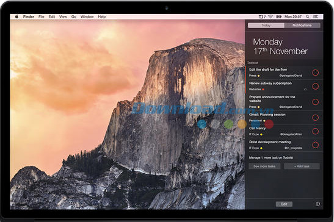Switch to the Notifications tab

point(302,26)
